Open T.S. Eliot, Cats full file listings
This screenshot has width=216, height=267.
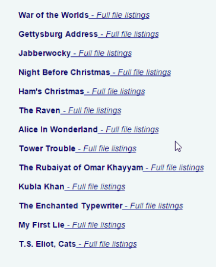click(106, 244)
